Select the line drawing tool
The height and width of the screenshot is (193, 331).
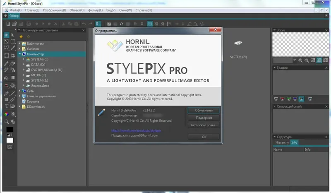tap(13, 93)
